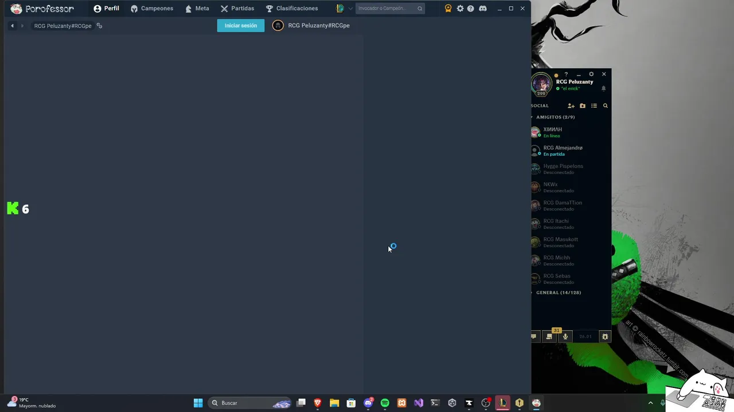Open the missions icon with 31 badge

(x=549, y=336)
